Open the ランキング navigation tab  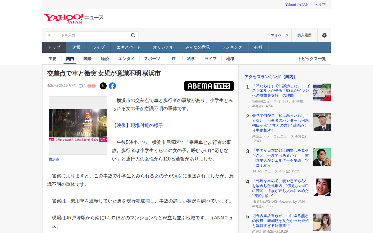[232, 47]
